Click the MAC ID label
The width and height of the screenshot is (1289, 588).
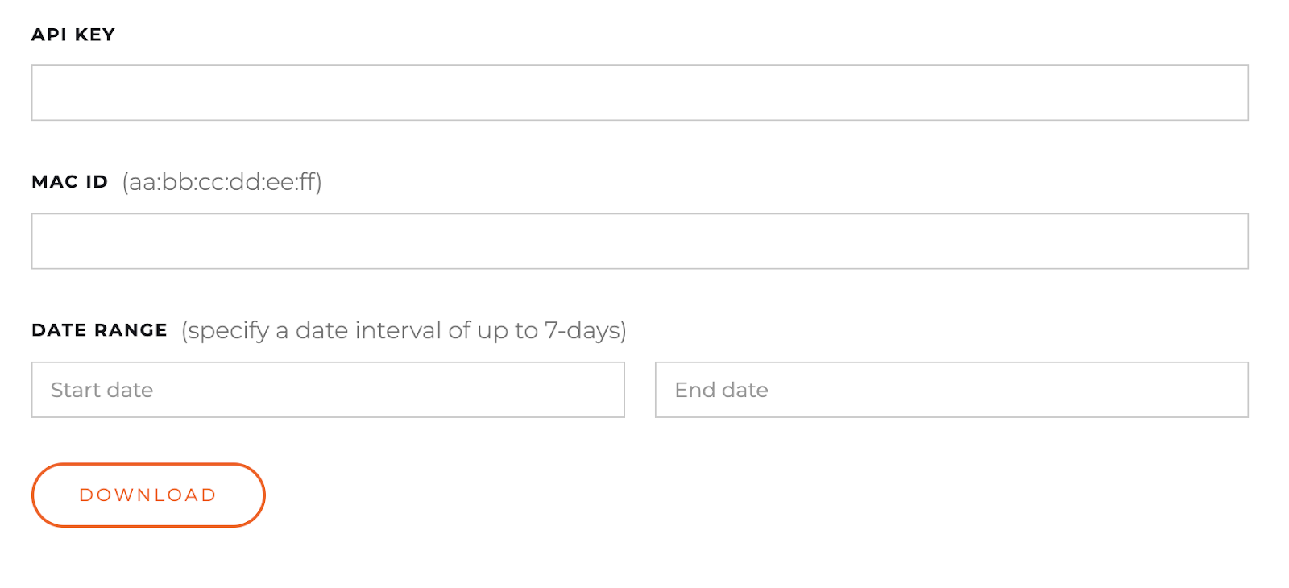pyautogui.click(x=70, y=181)
